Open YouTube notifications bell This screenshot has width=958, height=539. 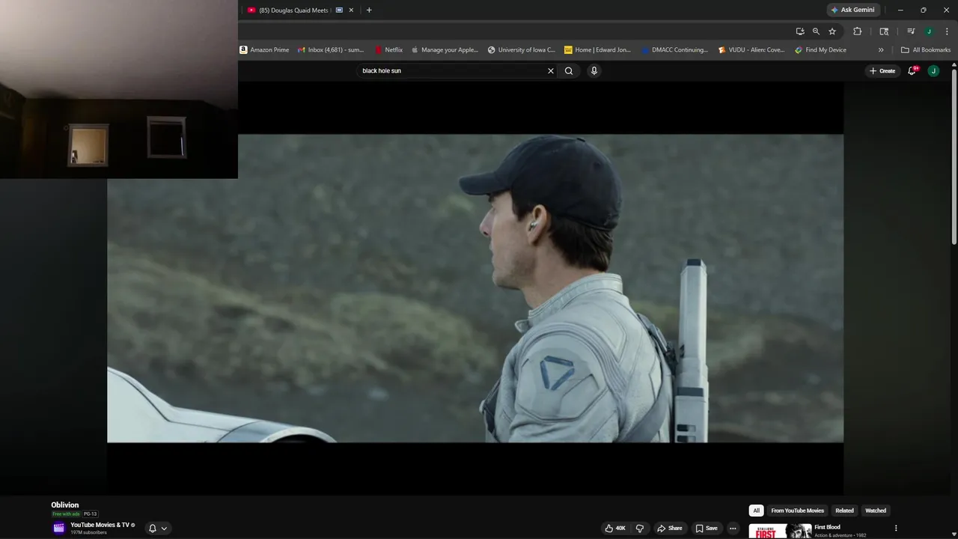912,71
